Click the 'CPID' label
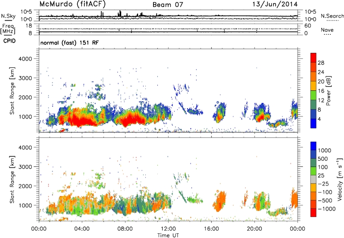 coord(9,41)
